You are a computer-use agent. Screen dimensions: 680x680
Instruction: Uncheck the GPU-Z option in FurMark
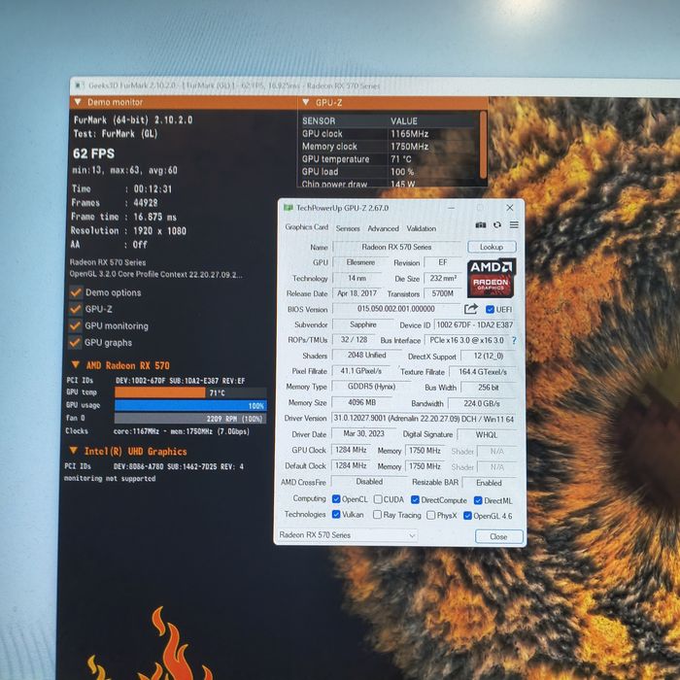click(76, 309)
